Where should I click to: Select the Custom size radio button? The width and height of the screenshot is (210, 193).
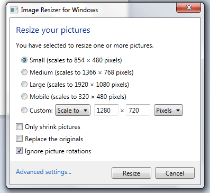tap(24, 111)
